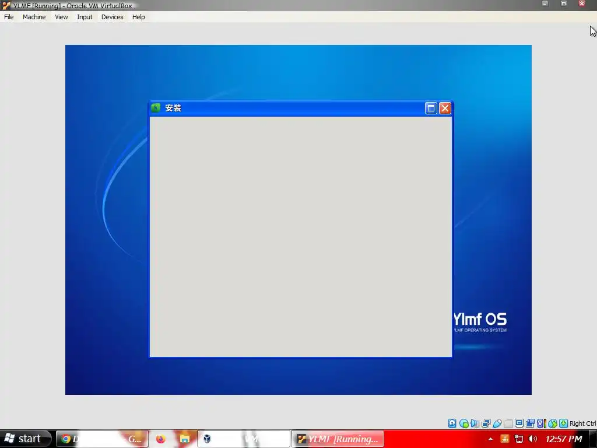Open the Chrome taskbar item
The height and width of the screenshot is (448, 597).
(102, 439)
